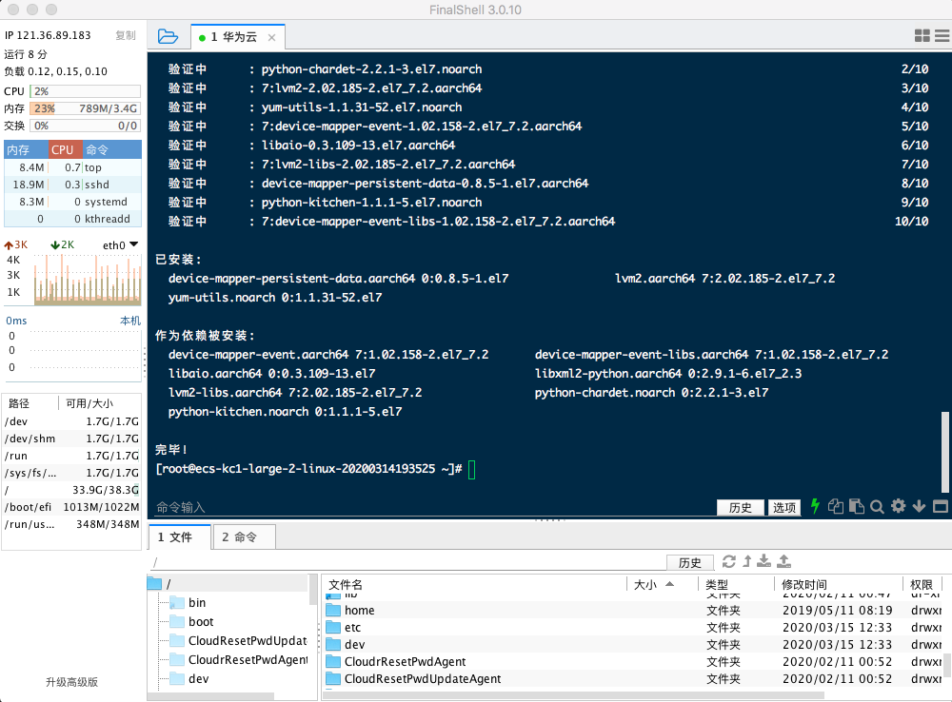Switch to the 2 命令 tab

coord(244,537)
